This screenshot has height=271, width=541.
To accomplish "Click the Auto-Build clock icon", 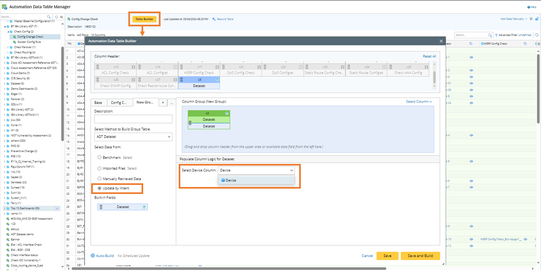I will click(93, 256).
